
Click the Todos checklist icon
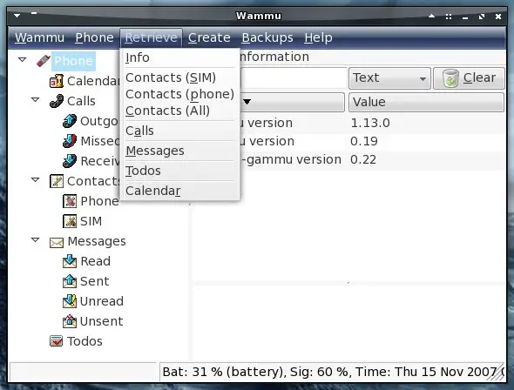(57, 341)
